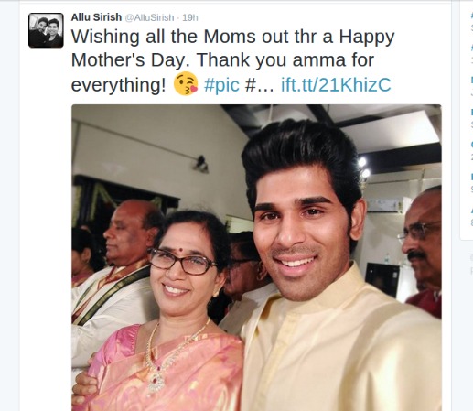Click blank white area beside tweet header
The width and height of the screenshot is (473, 411).
[305, 16]
